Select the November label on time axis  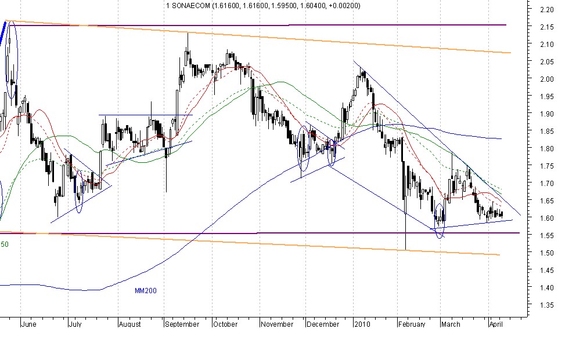pyautogui.click(x=277, y=324)
